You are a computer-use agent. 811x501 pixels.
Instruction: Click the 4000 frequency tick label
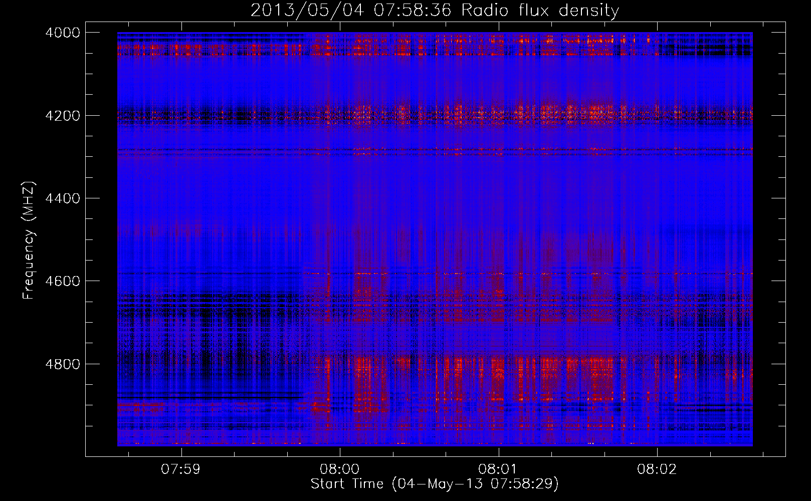pos(63,33)
